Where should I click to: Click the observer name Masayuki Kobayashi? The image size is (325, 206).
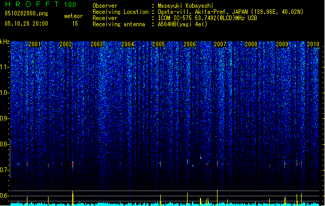click(x=185, y=6)
